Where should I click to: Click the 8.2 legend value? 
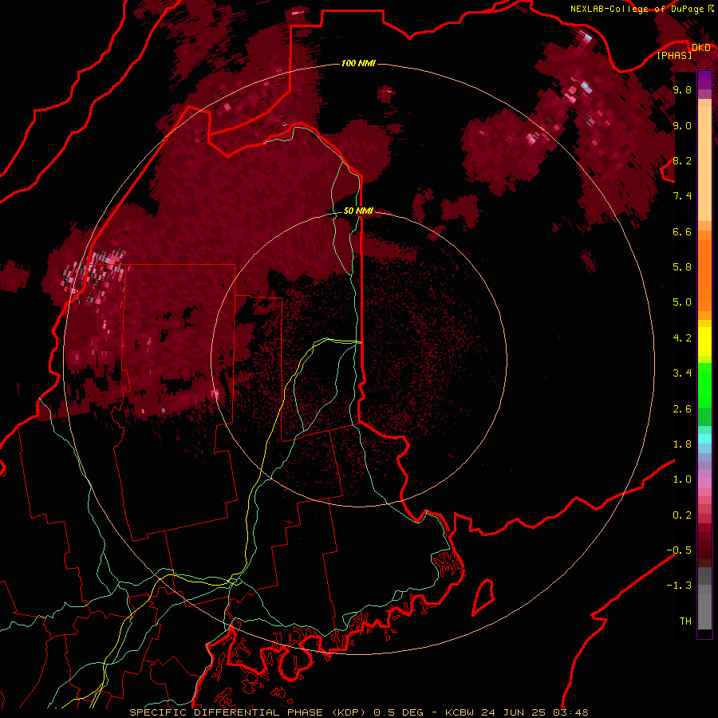[682, 160]
